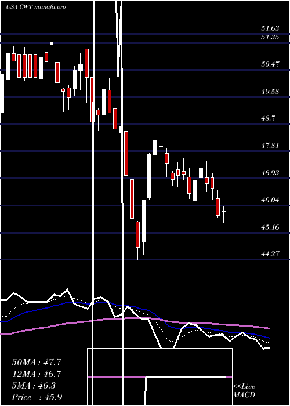Click the 48.7 price level label

268,118
